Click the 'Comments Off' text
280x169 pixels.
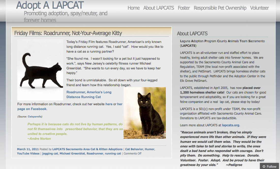point(132,153)
